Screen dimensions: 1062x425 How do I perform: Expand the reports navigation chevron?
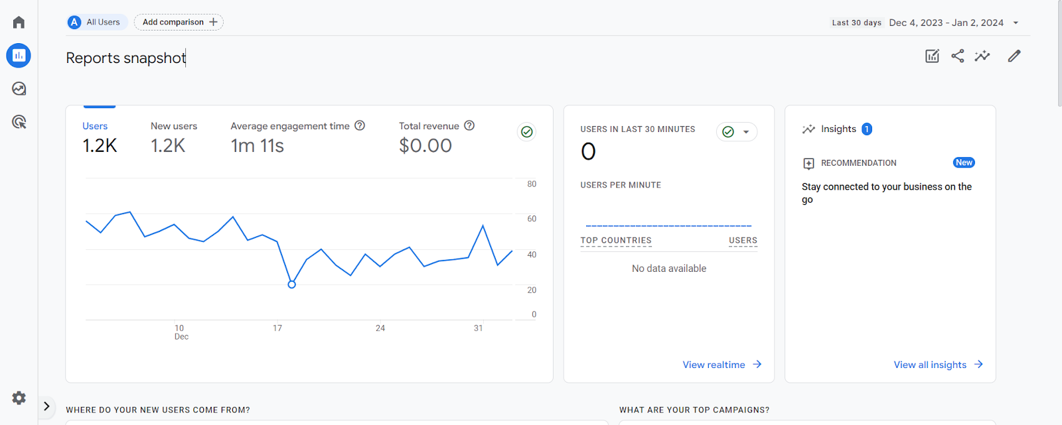[46, 406]
